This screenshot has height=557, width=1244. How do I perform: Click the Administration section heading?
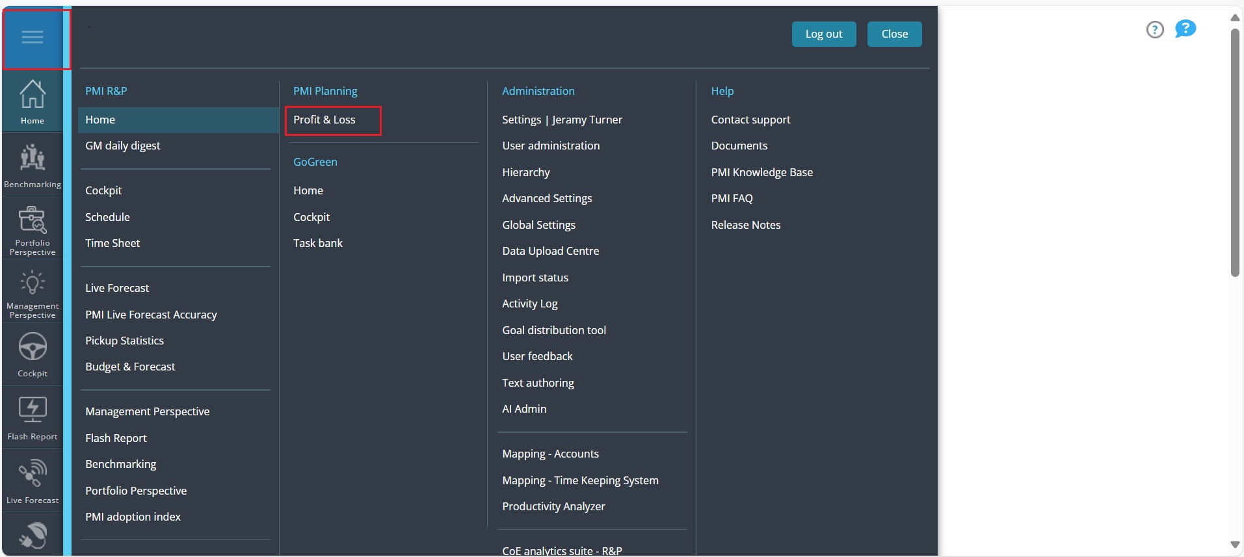pyautogui.click(x=538, y=91)
